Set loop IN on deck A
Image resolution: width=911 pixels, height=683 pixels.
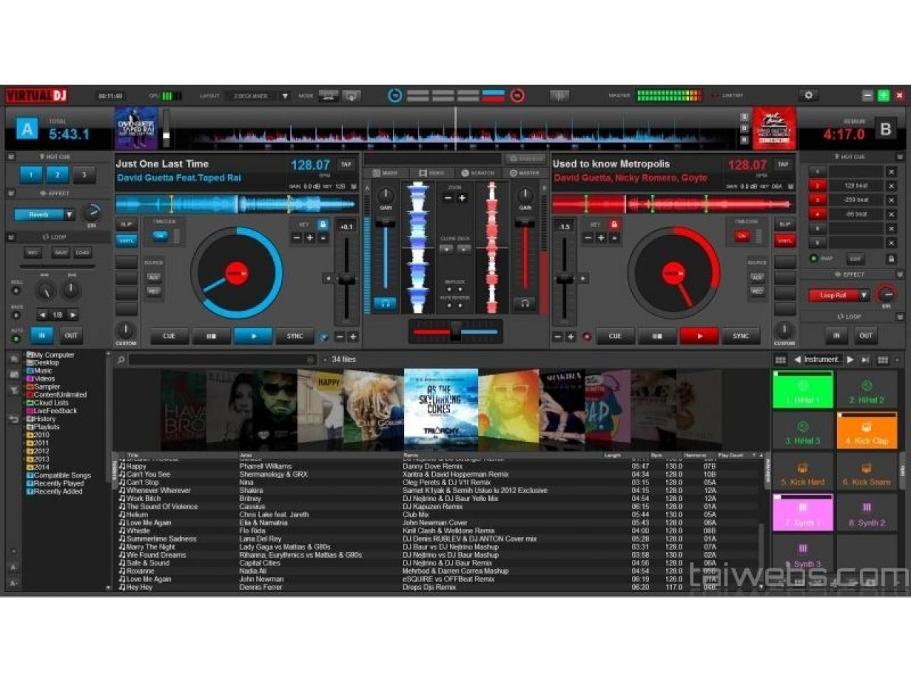click(42, 335)
